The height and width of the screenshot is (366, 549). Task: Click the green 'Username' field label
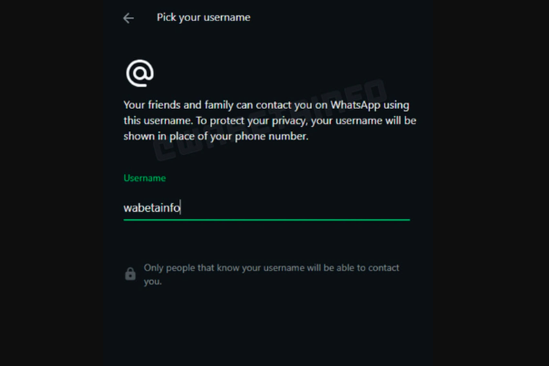pyautogui.click(x=144, y=178)
